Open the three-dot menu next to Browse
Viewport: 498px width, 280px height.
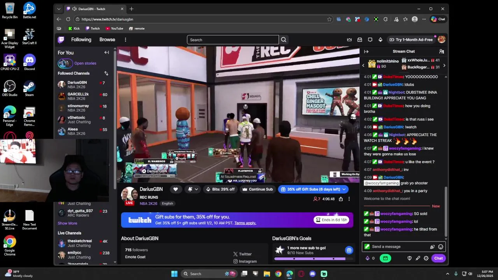pyautogui.click(x=125, y=40)
